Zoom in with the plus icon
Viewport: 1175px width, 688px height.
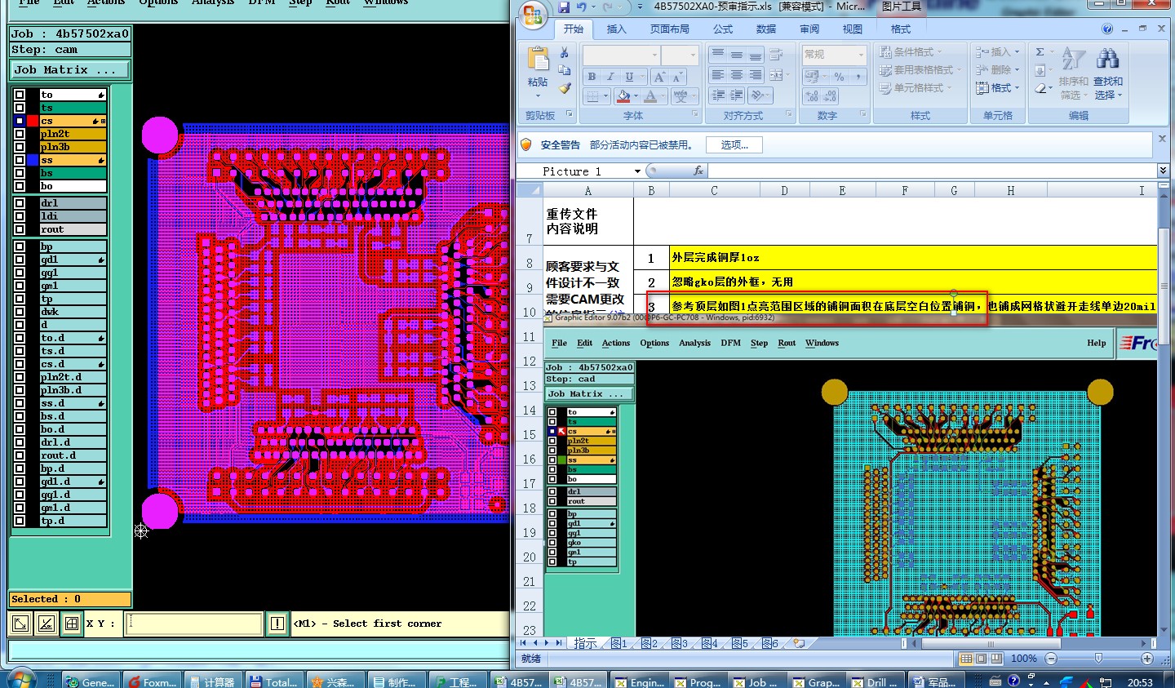tap(1147, 659)
